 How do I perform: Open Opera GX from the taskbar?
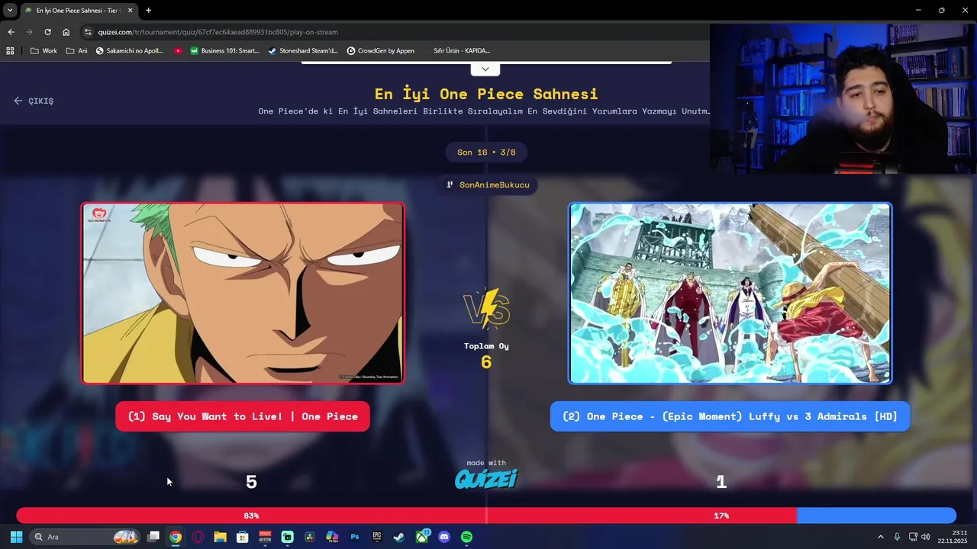(x=198, y=537)
